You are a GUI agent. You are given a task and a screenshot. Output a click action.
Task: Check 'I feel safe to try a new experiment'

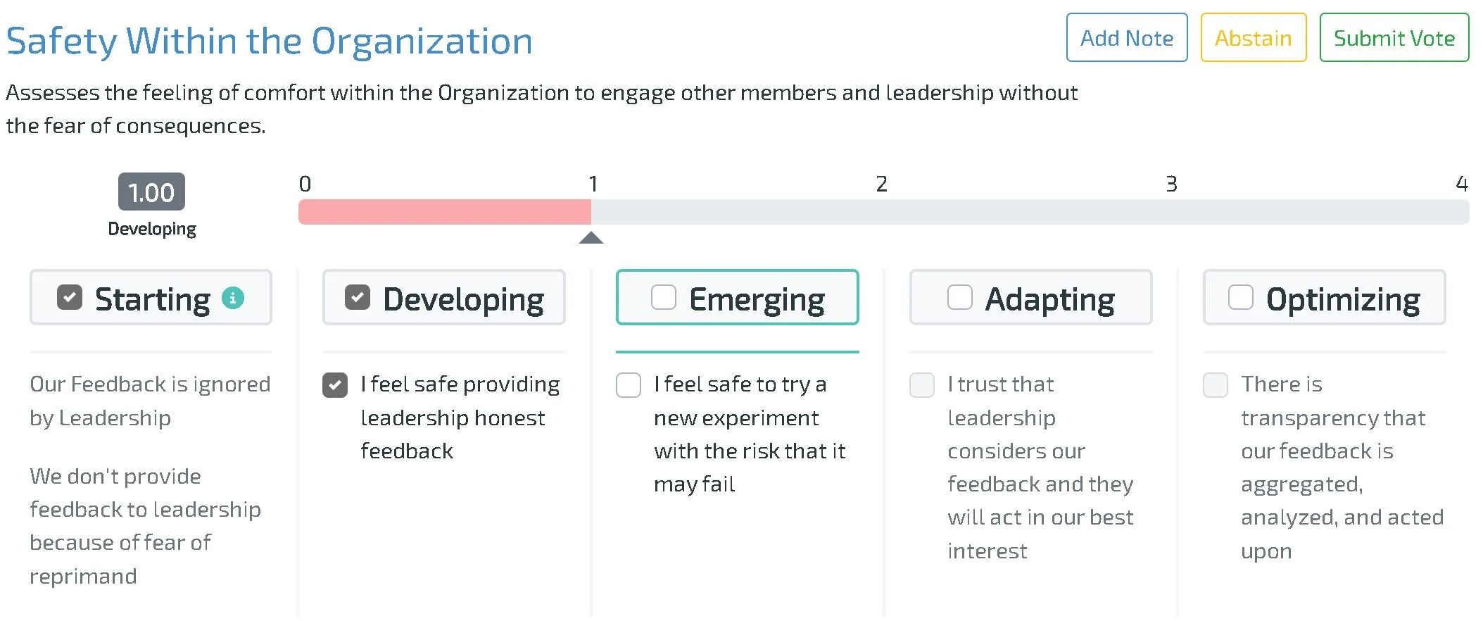pyautogui.click(x=629, y=385)
